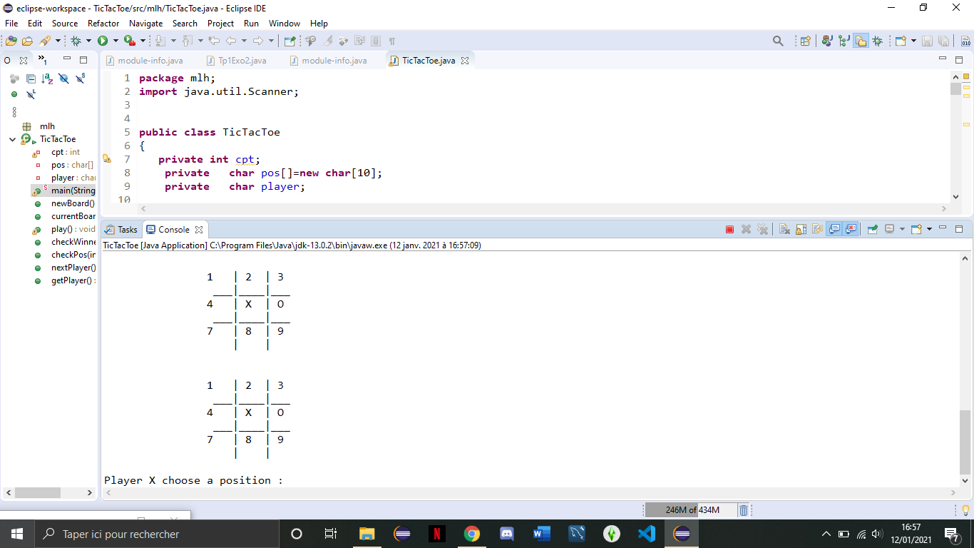Open the Run dropdown arrow next to Run
This screenshot has width=974, height=548.
point(114,41)
